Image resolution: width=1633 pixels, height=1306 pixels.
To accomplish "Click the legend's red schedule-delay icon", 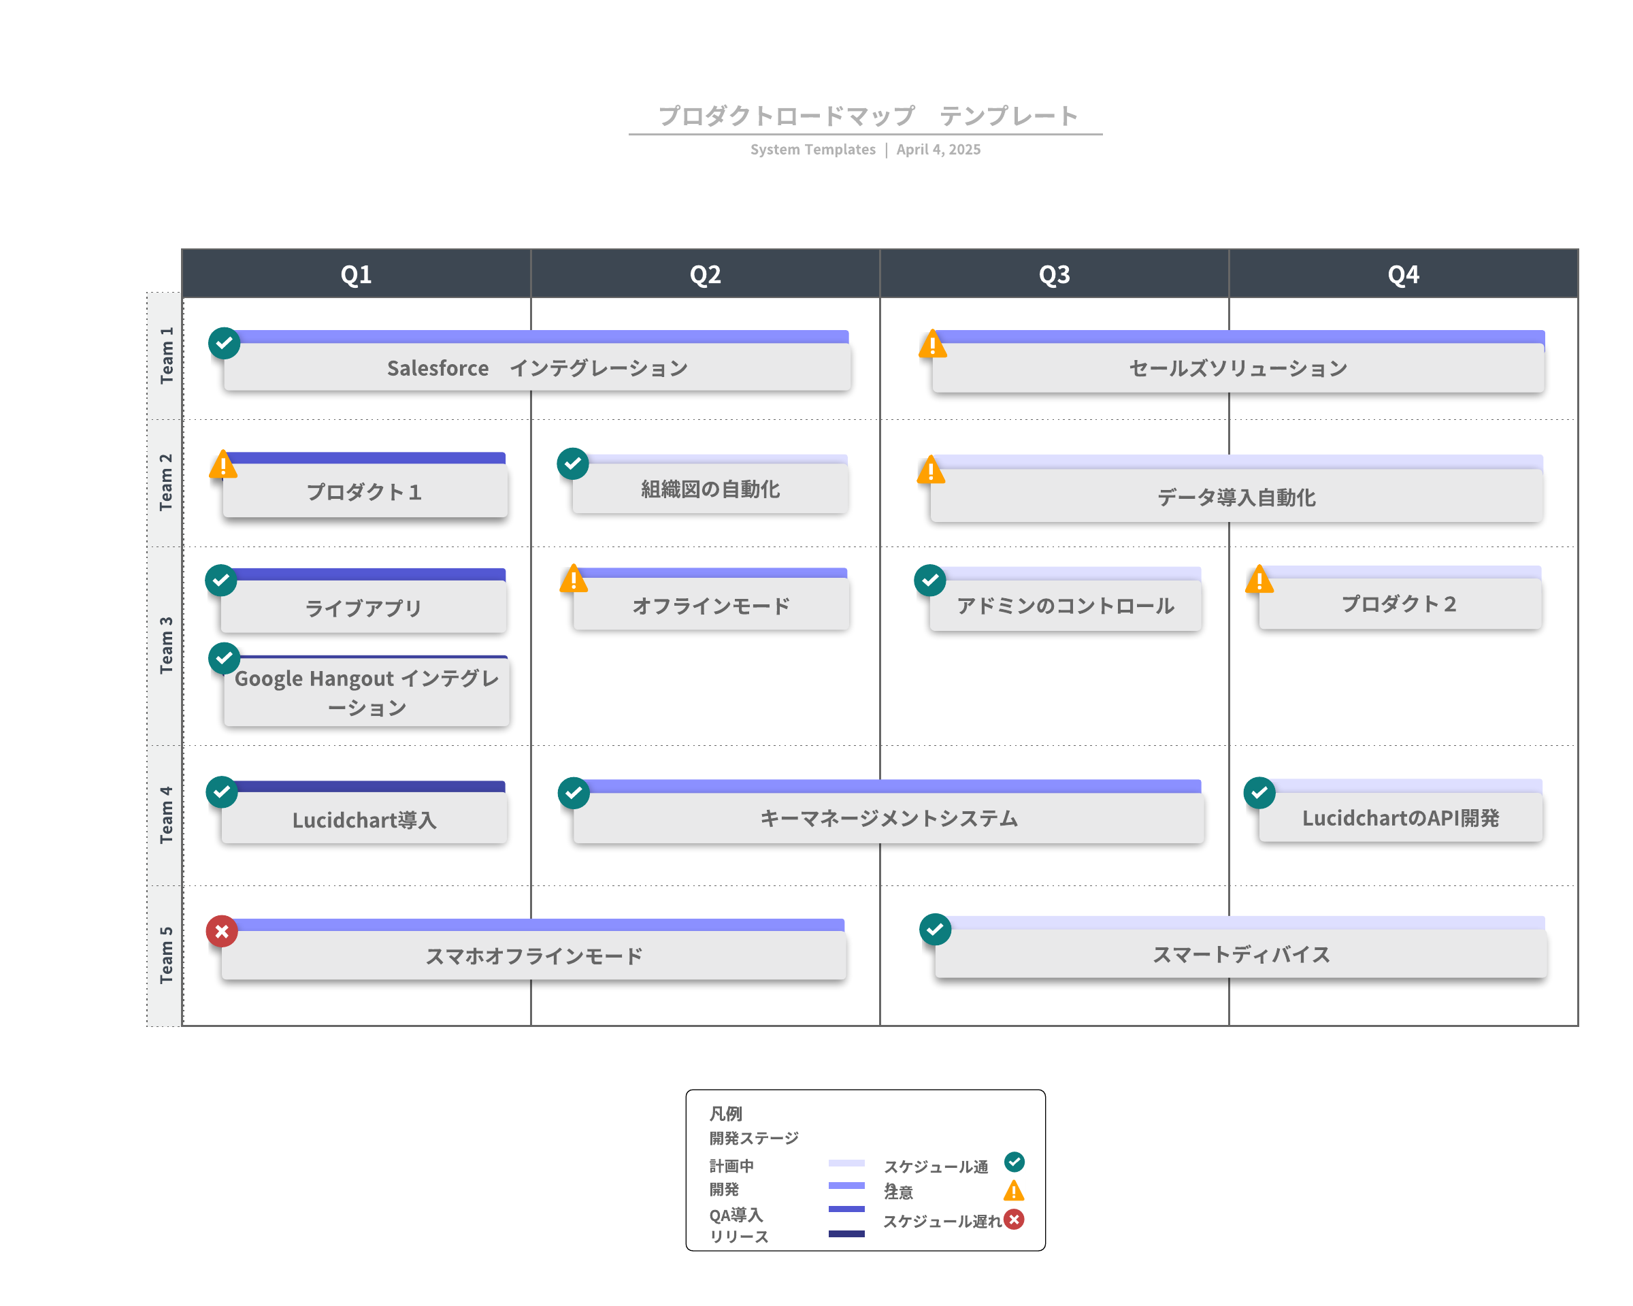I will click(x=1013, y=1220).
